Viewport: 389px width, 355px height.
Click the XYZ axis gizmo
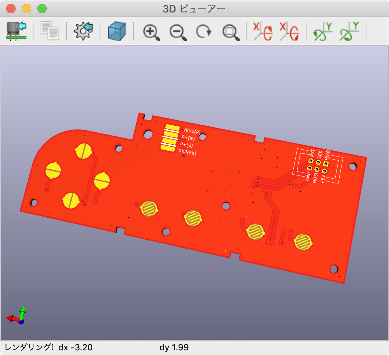click(17, 316)
